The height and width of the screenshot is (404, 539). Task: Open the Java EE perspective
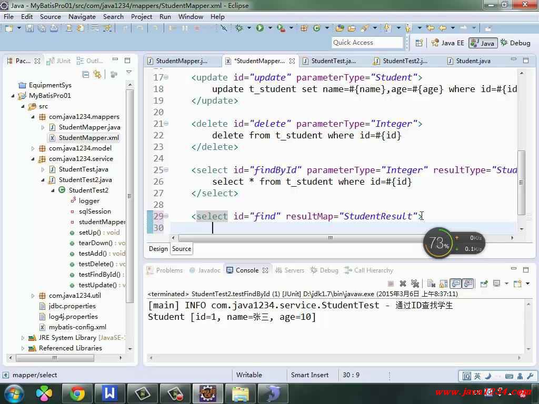pos(447,43)
